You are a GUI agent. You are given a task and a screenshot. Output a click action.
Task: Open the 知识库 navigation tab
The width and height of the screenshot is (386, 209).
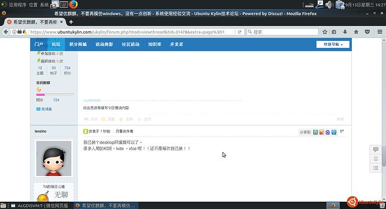(x=154, y=44)
